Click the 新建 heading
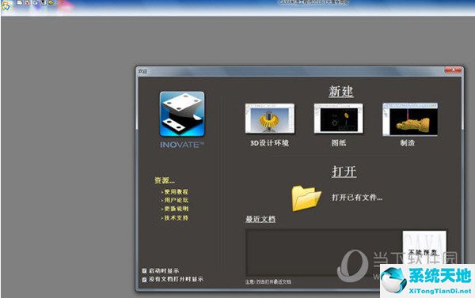 tap(341, 92)
